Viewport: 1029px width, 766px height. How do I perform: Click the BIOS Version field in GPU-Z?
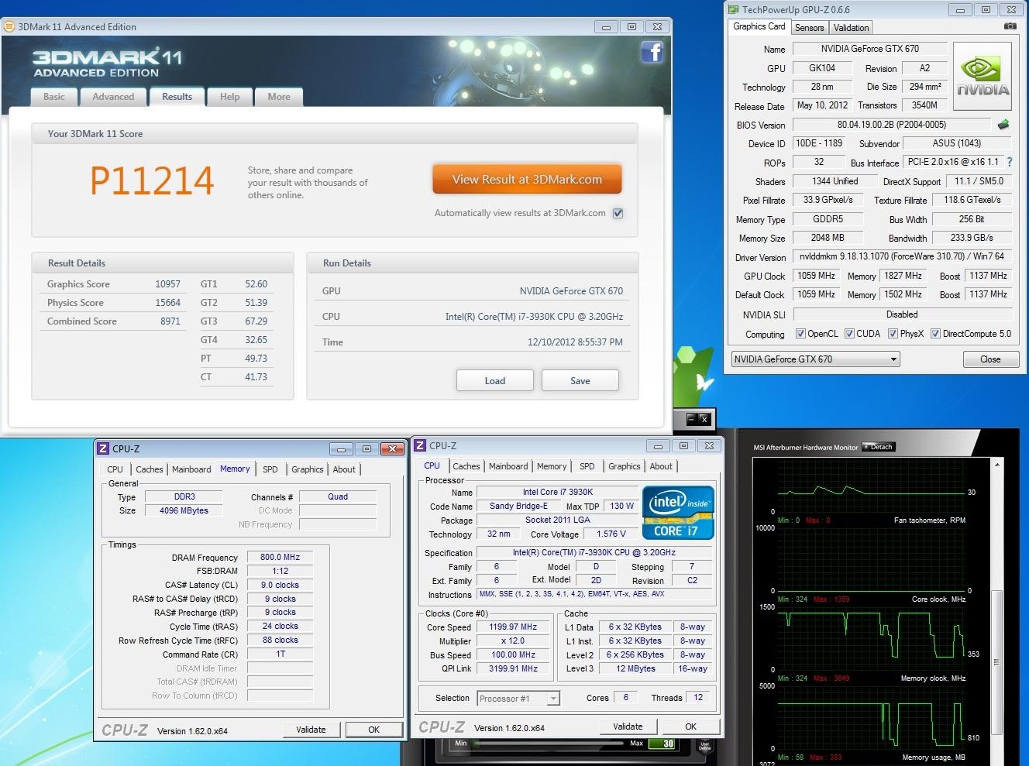coord(891,125)
